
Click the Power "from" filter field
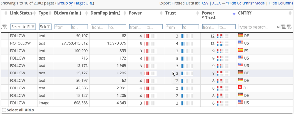point(138,27)
